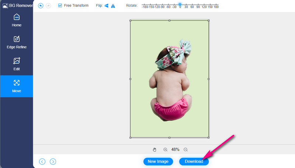The image size is (295, 168).
Task: Click the redo arrow icon
Action: point(48,6)
